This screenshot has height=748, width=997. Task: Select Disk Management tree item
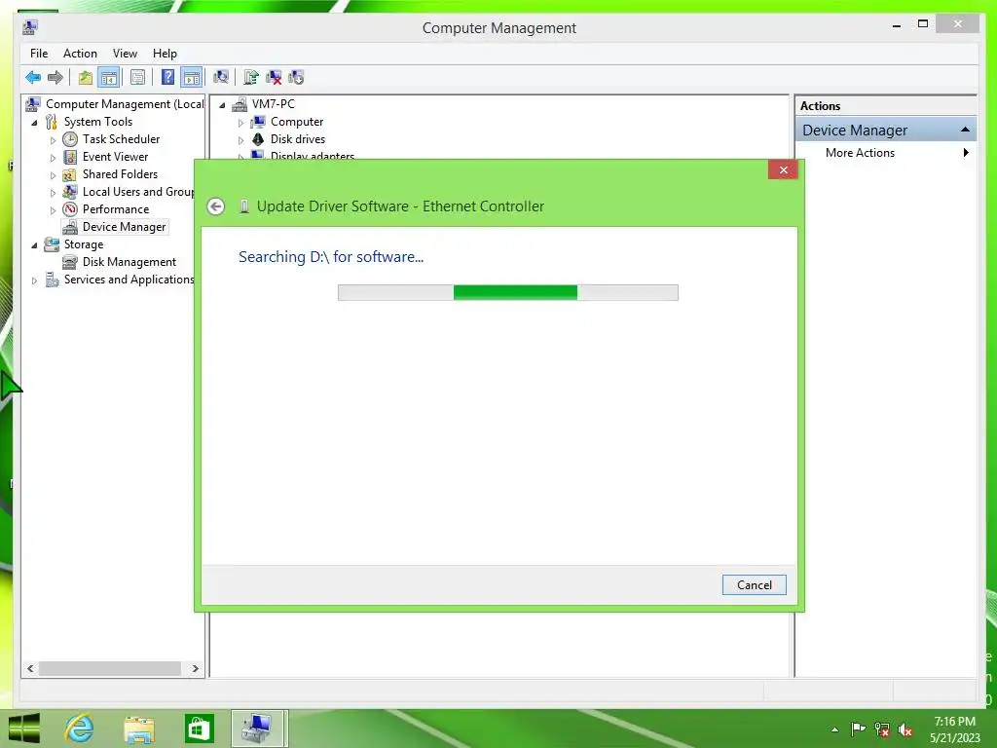[129, 262]
